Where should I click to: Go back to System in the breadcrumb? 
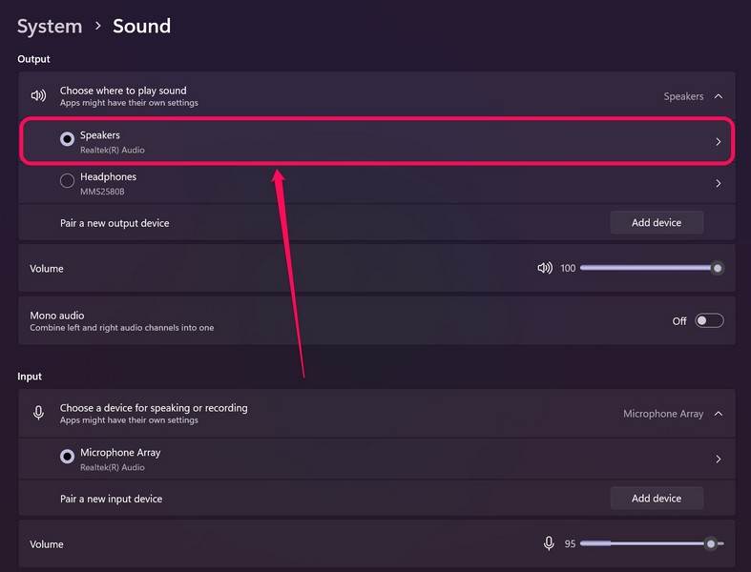click(50, 27)
